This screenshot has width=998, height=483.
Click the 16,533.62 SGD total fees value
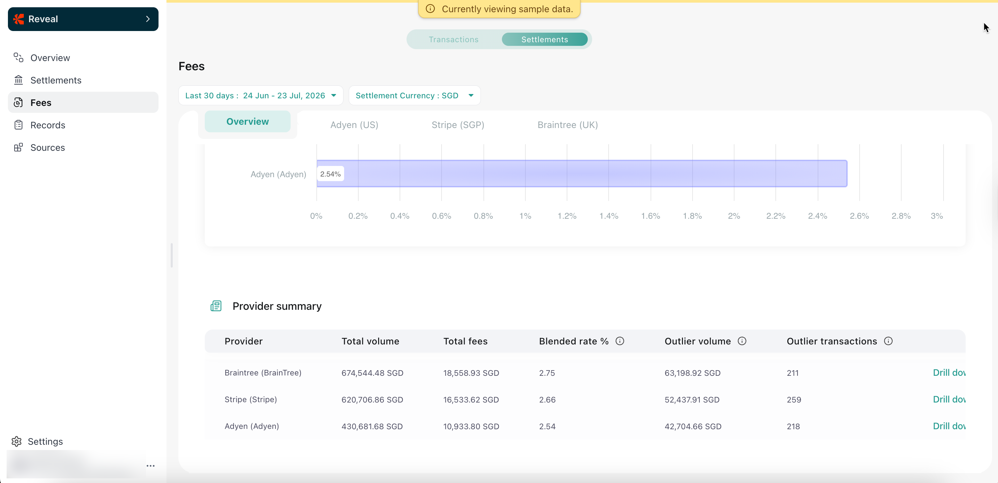(x=471, y=400)
